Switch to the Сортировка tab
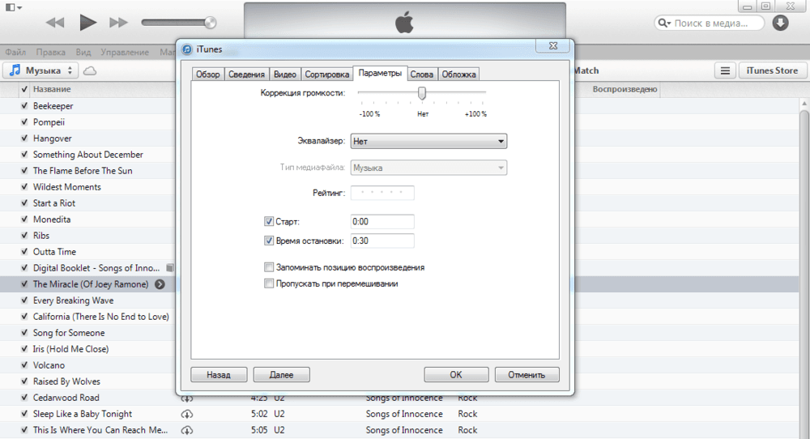 point(327,75)
